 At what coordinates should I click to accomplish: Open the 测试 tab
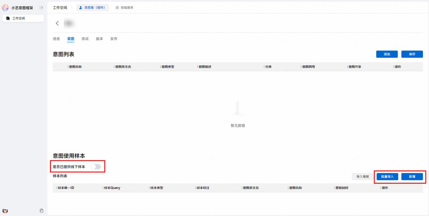pyautogui.click(x=85, y=39)
